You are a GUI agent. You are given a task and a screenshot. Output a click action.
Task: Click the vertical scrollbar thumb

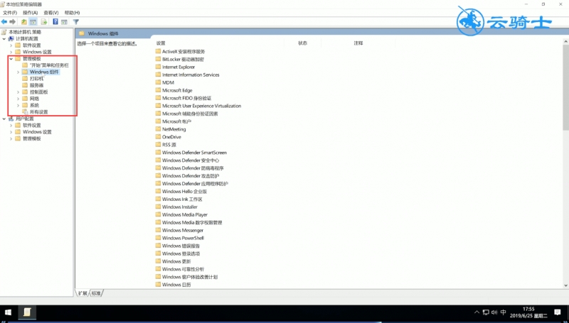click(565, 87)
